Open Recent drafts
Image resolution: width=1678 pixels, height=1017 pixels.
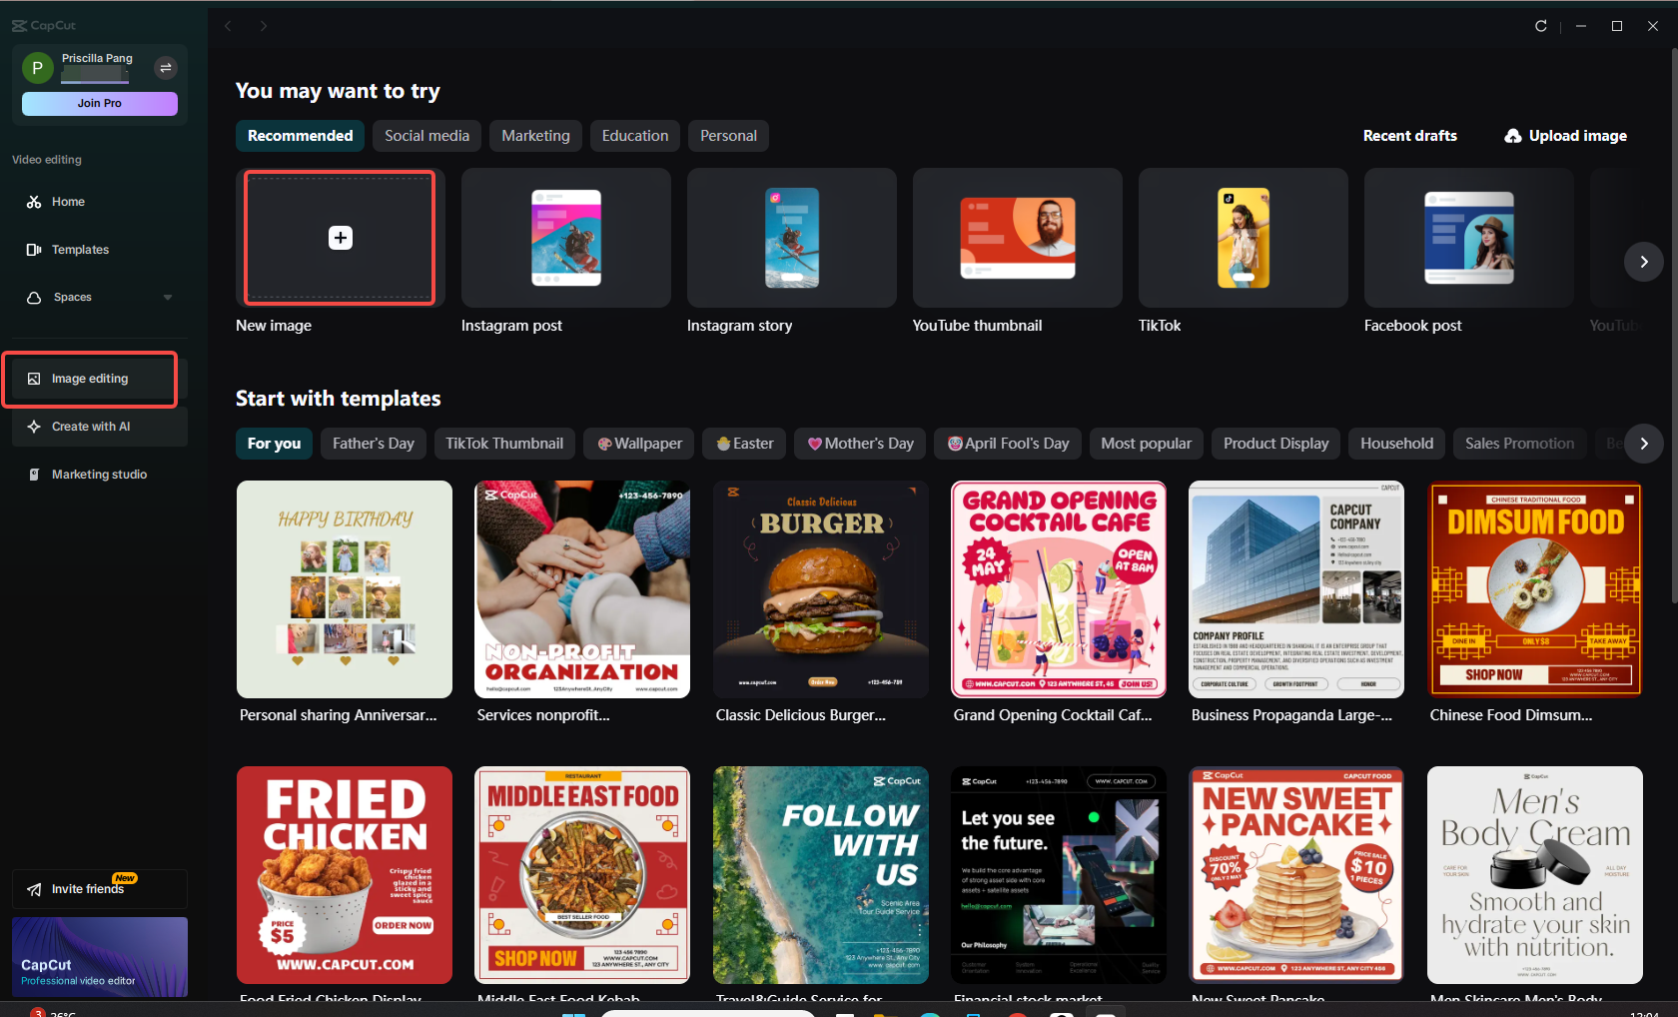(x=1410, y=136)
